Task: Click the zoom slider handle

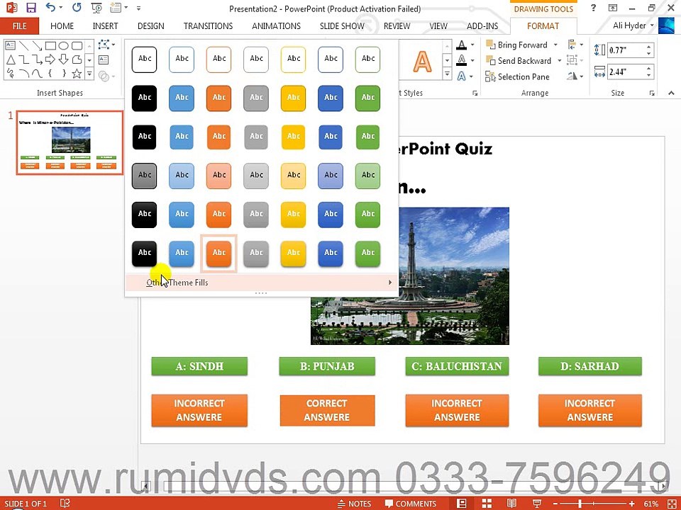Action: (x=580, y=504)
